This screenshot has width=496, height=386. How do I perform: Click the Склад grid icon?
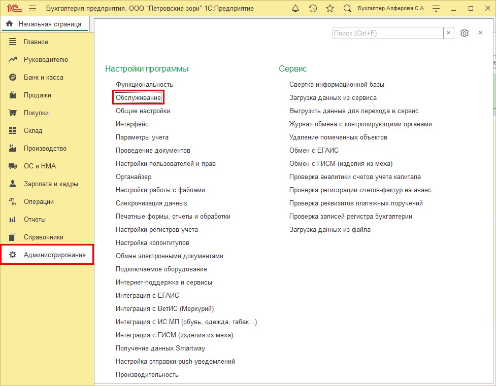tap(13, 130)
